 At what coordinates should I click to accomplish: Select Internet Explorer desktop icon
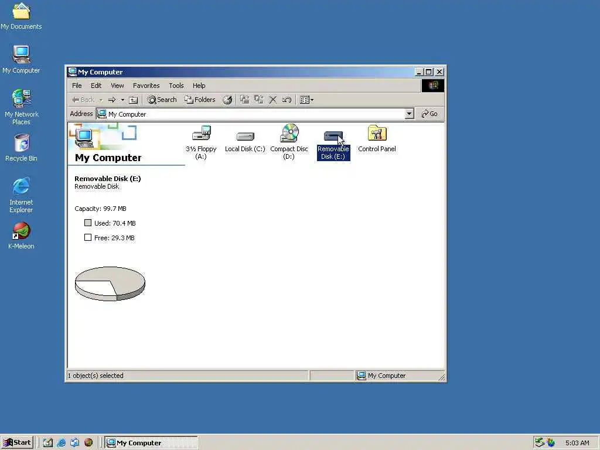(21, 195)
